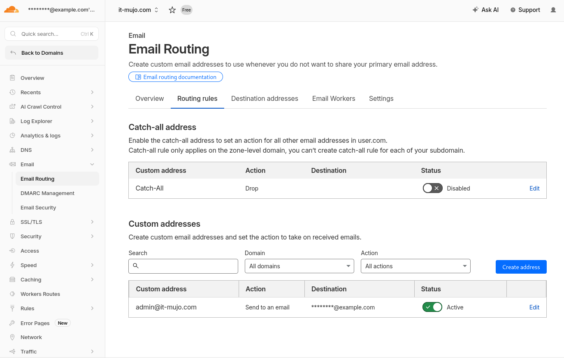This screenshot has width=564, height=358.
Task: Click the Ask AI sparkle icon
Action: [x=476, y=10]
